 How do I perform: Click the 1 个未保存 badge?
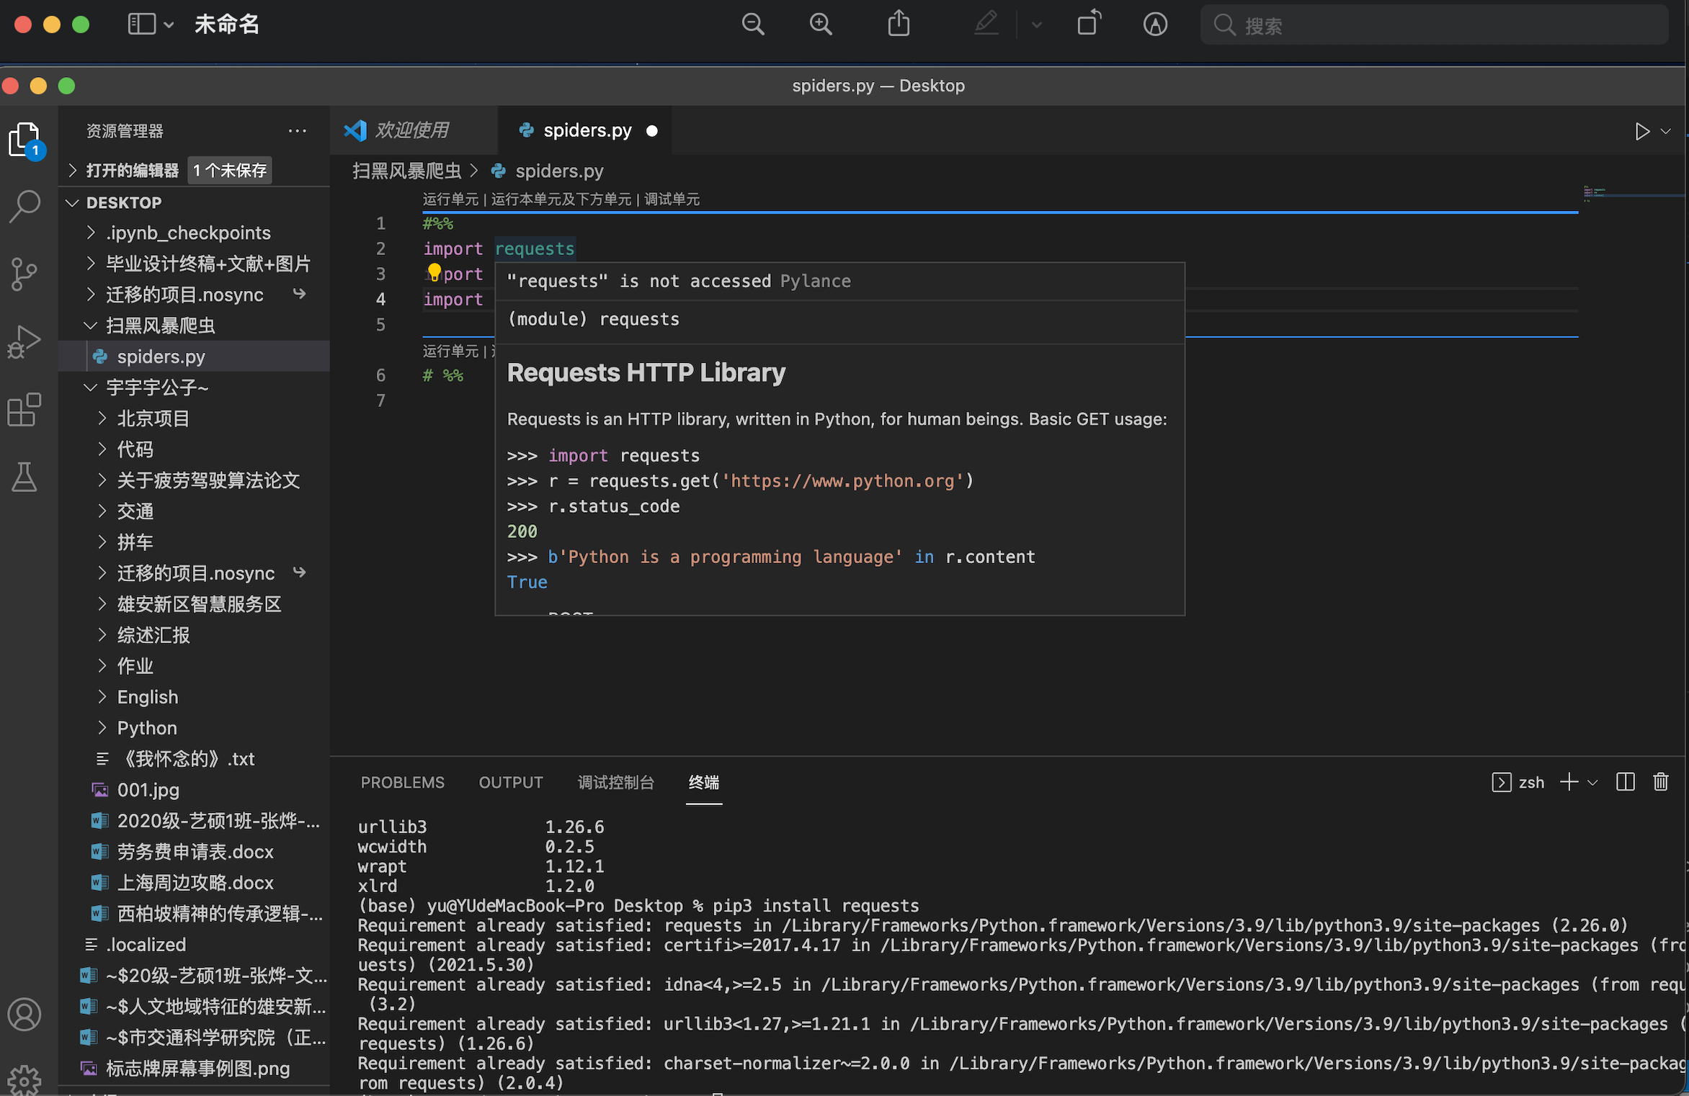click(230, 171)
